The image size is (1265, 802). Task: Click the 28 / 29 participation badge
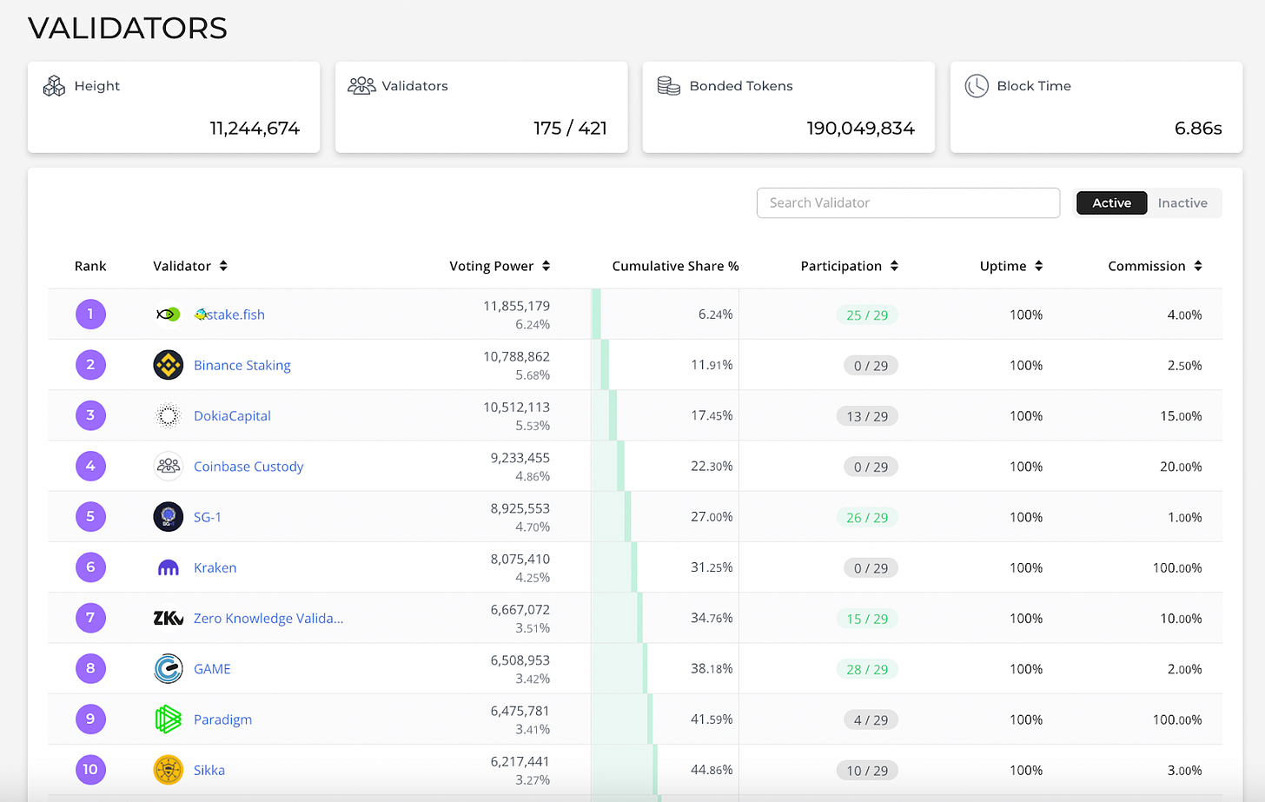click(x=867, y=670)
